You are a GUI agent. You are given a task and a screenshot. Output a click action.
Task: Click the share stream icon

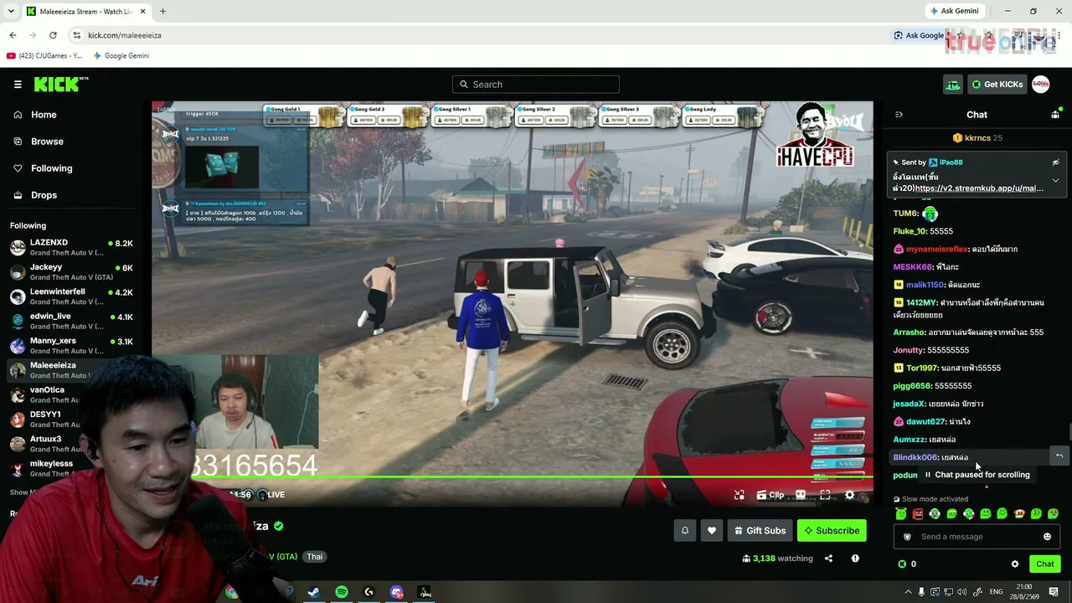point(828,559)
